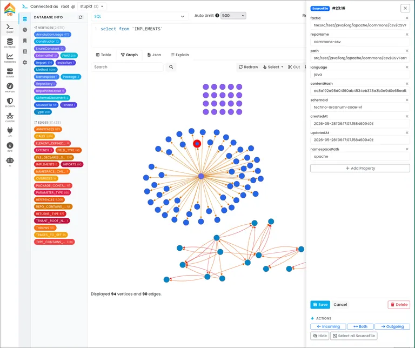Click the repoName value field
The height and width of the screenshot is (348, 415).
click(360, 42)
